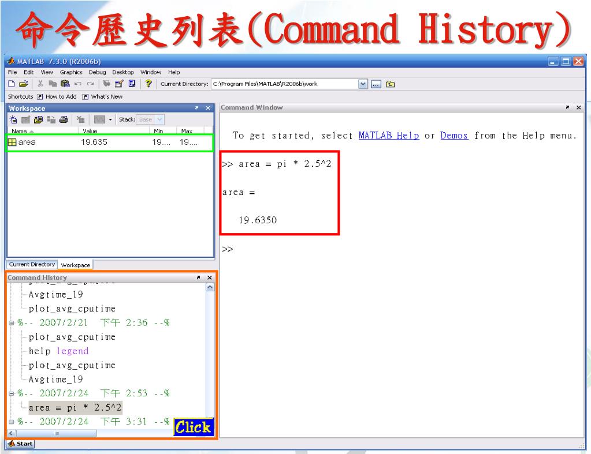591x454 pixels.
Task: Click the Min column header in Workspace
Action: (163, 131)
